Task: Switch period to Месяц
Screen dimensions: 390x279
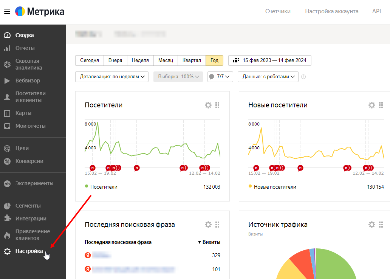Action: click(x=166, y=60)
